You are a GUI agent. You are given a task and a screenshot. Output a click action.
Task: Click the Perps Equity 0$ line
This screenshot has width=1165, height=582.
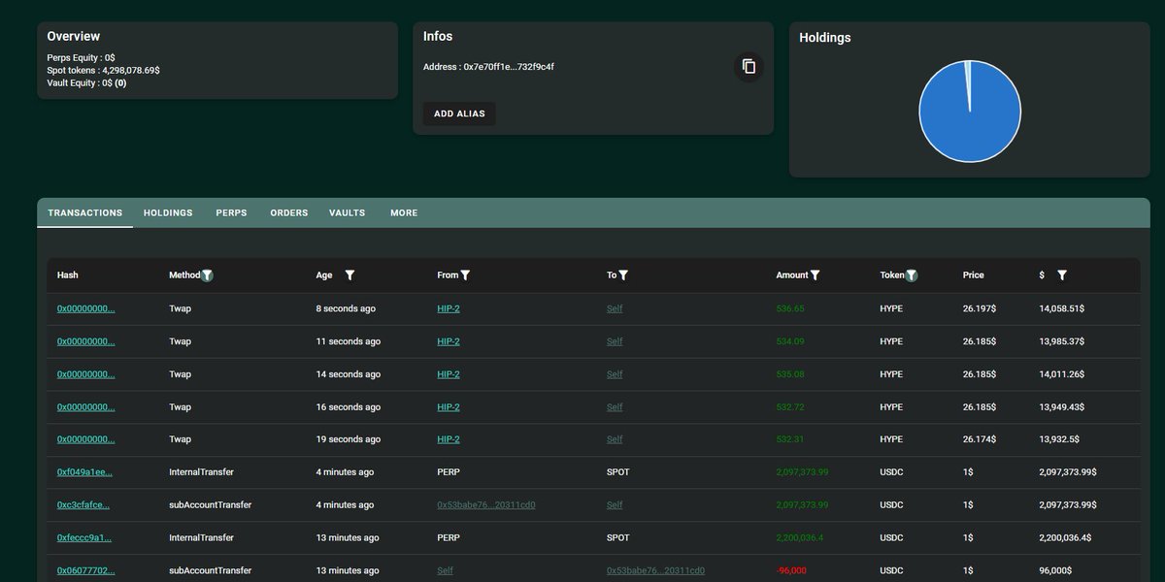tap(82, 58)
